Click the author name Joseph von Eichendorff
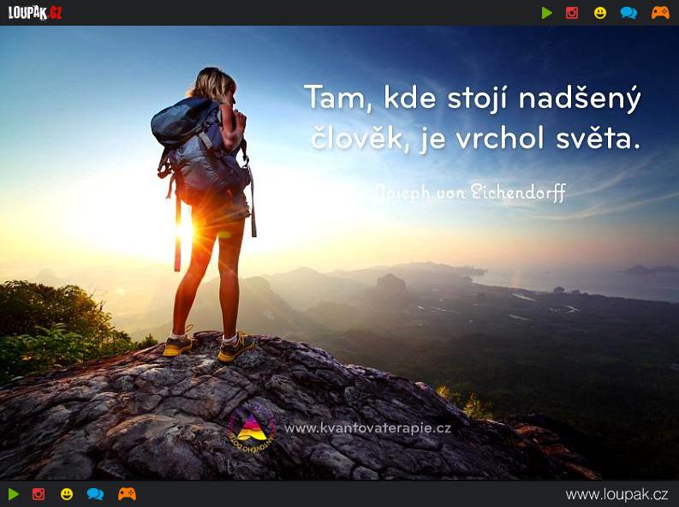Viewport: 679px width, 507px height. click(470, 192)
